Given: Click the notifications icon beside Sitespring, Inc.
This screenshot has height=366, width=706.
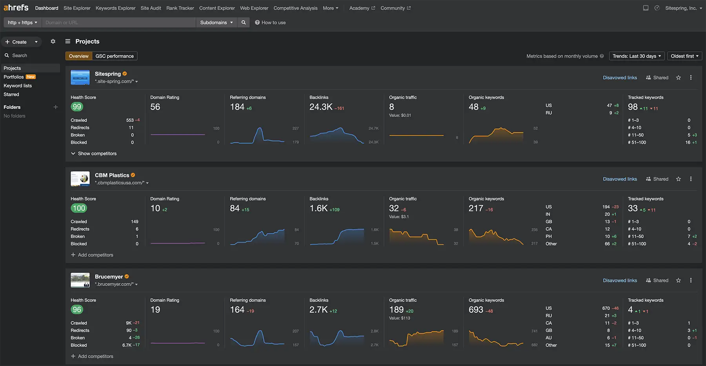Looking at the screenshot, I should pos(657,8).
